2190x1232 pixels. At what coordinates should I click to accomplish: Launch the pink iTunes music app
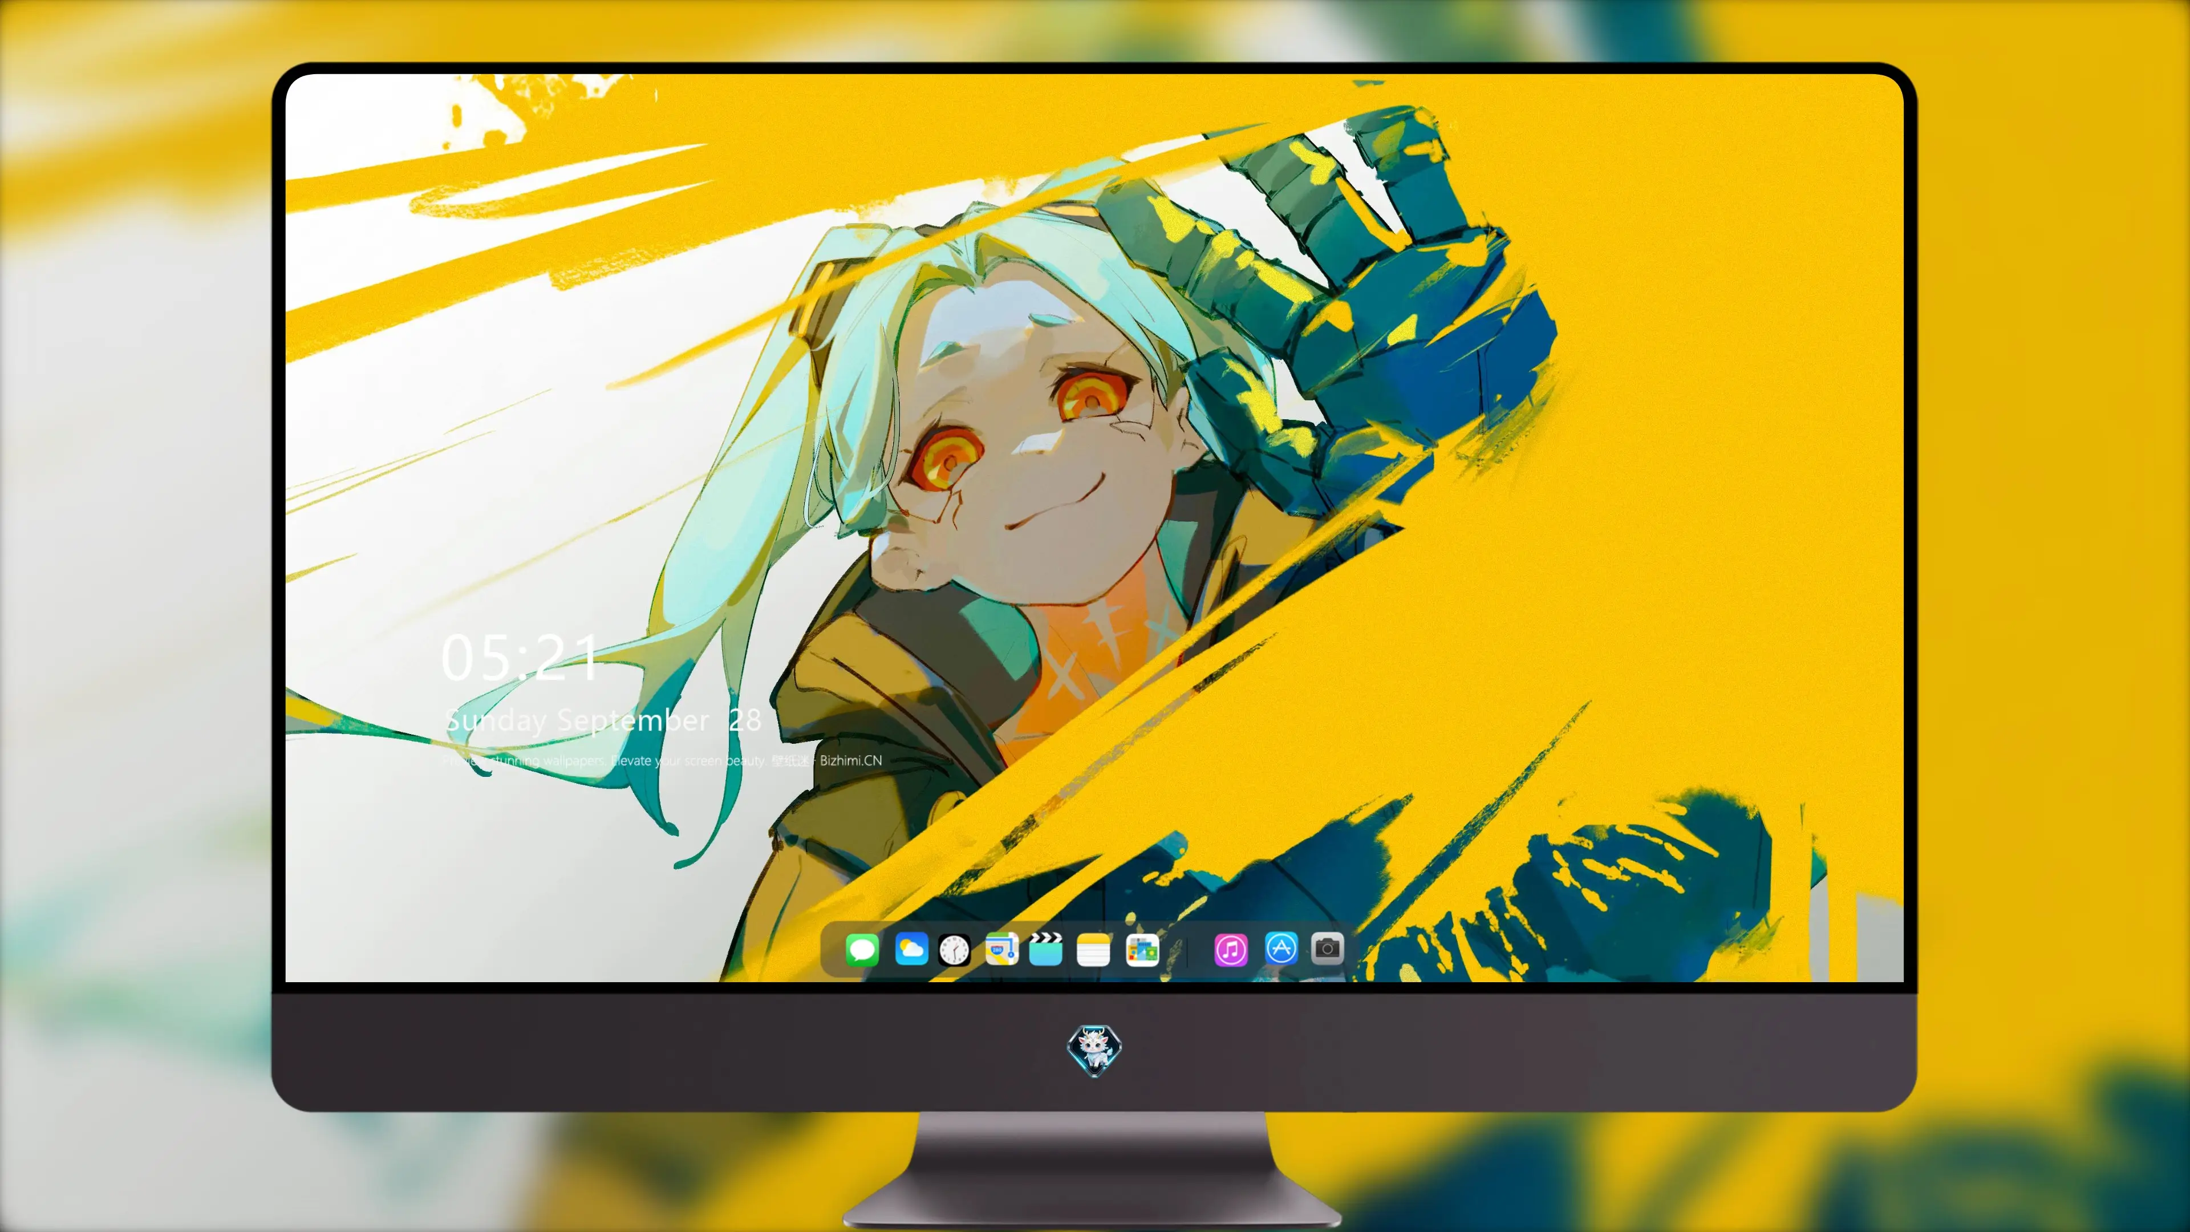tap(1231, 950)
